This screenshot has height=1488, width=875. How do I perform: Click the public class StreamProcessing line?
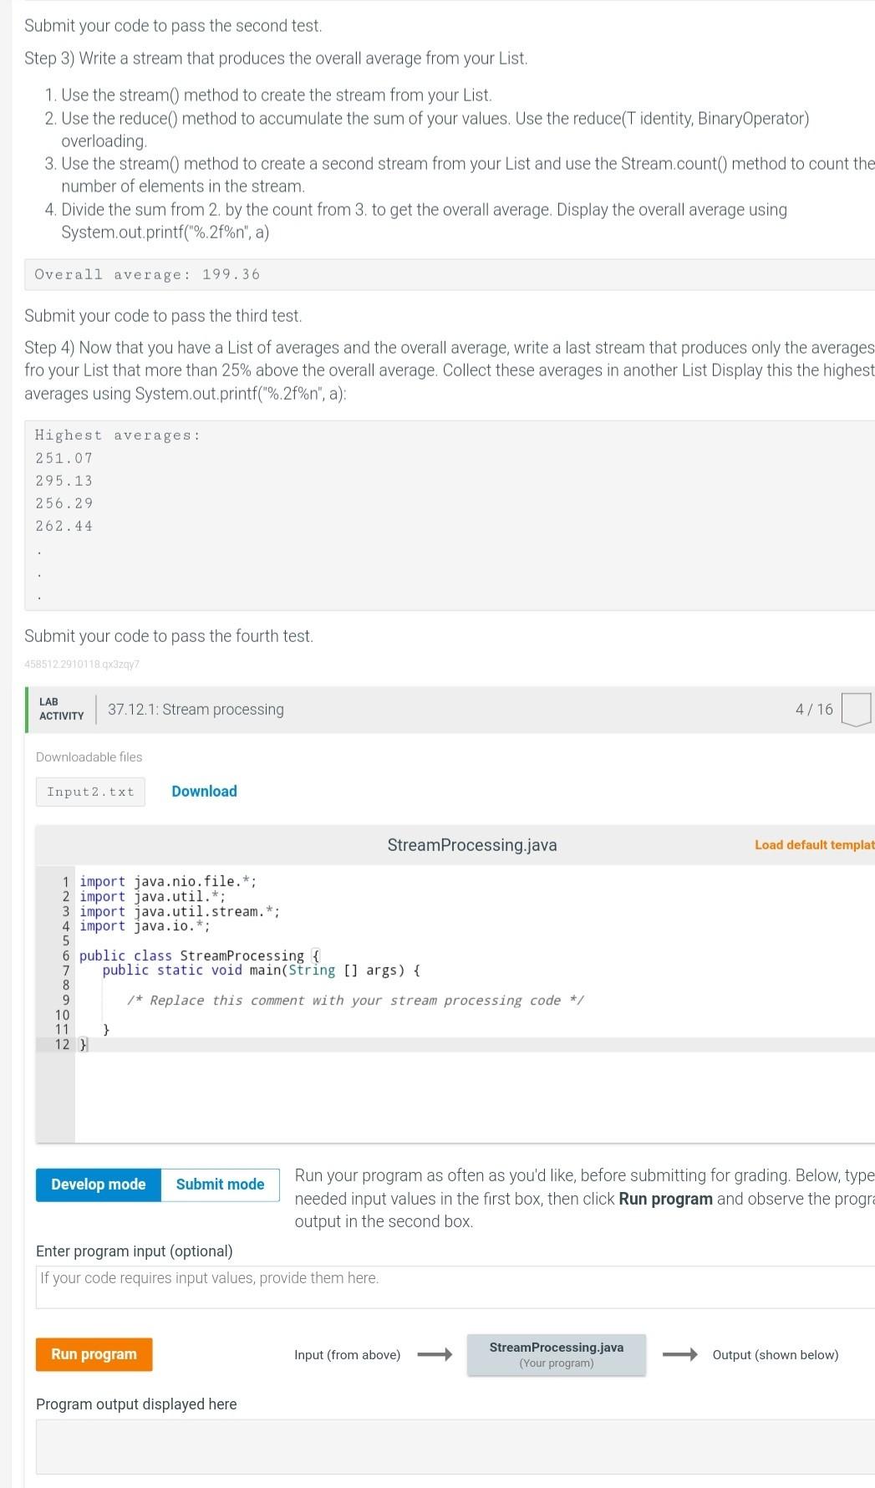(x=200, y=955)
